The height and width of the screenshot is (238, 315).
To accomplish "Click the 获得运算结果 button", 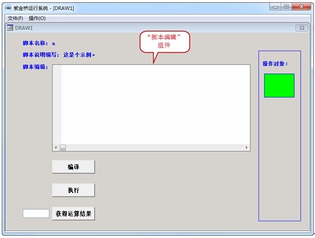I will coord(73,214).
